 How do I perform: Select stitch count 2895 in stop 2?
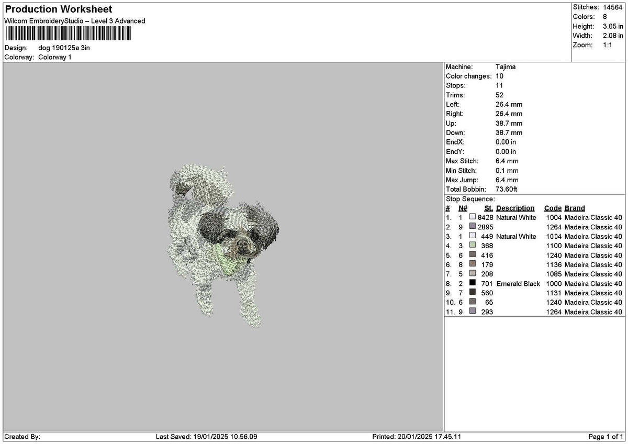pos(486,227)
